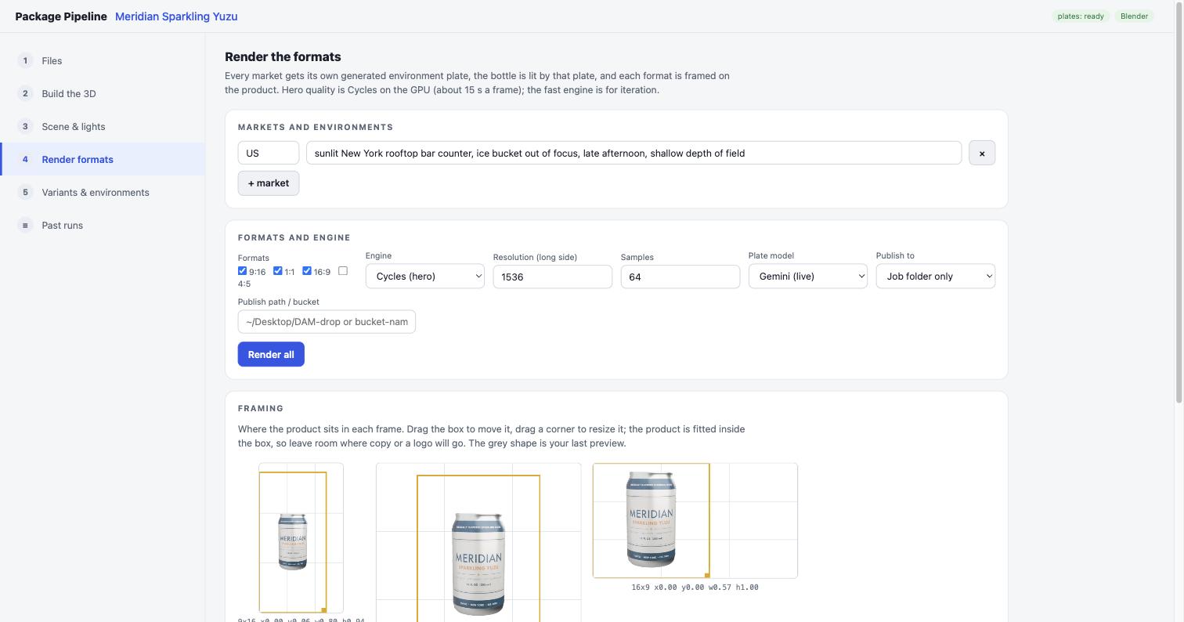Edit the environment prompt text field

[634, 153]
